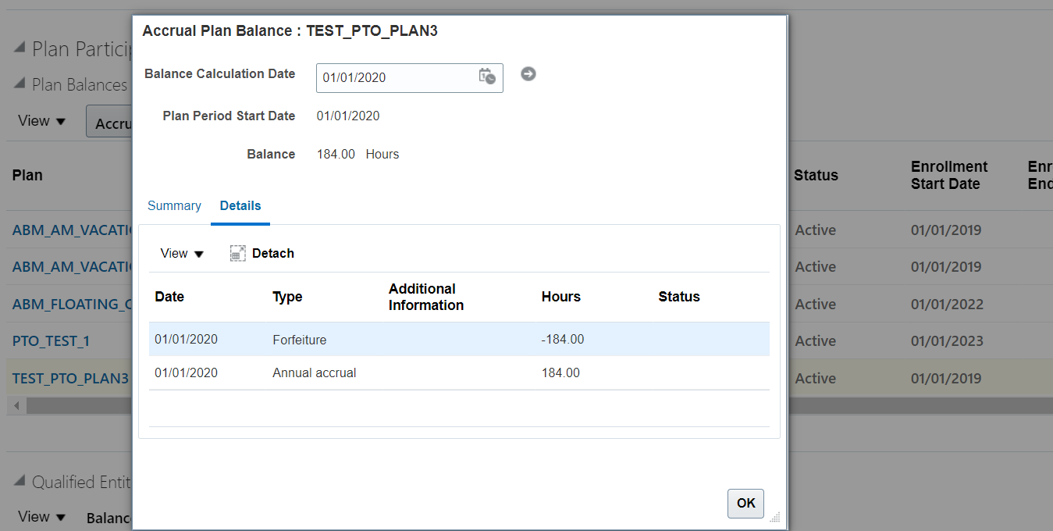Click the Type column header

[287, 297]
